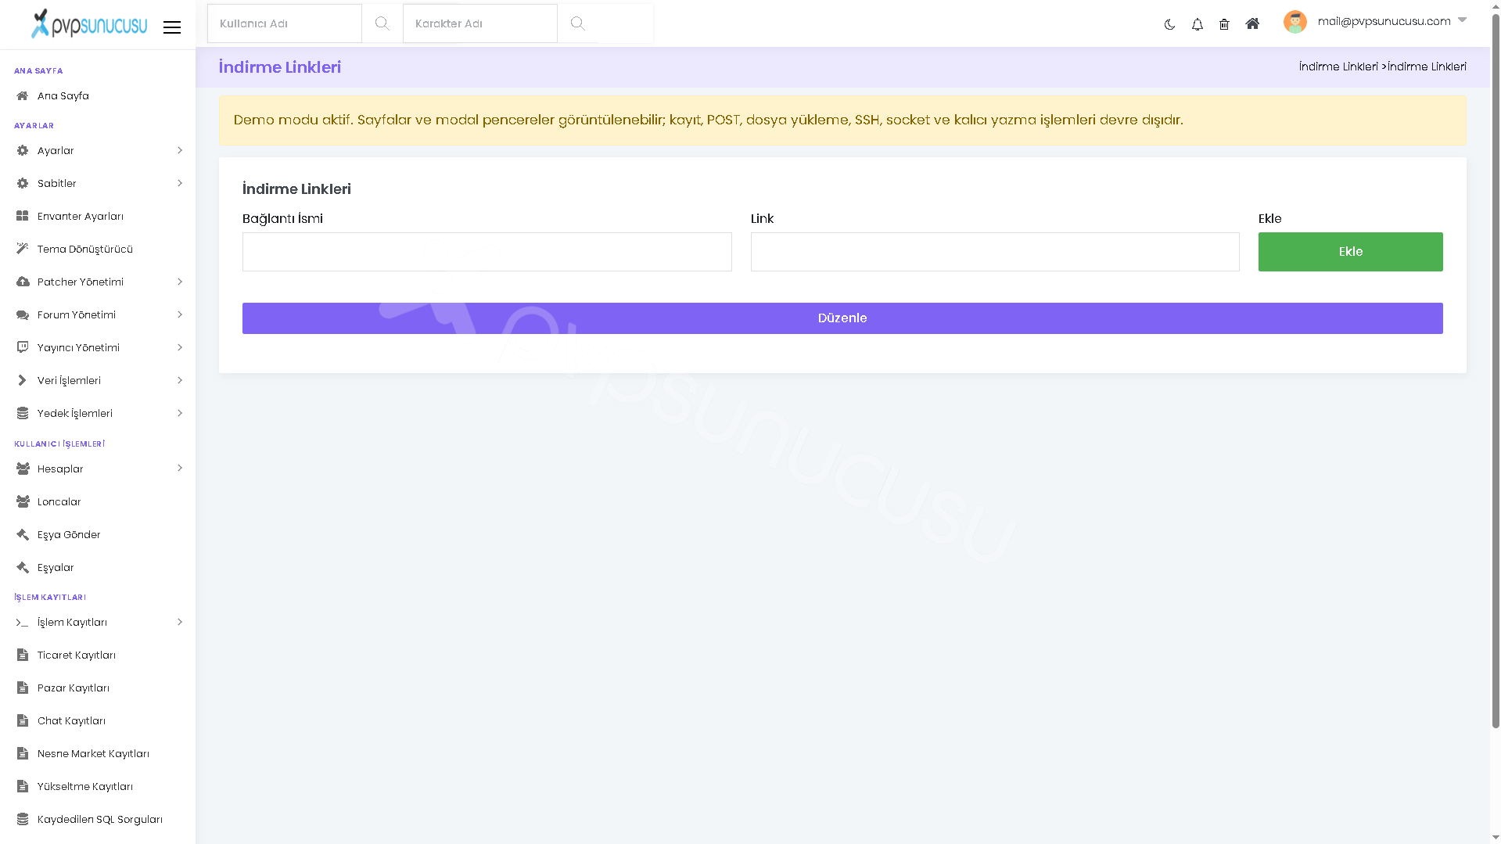
Task: Click the trash can icon in header
Action: (1224, 24)
